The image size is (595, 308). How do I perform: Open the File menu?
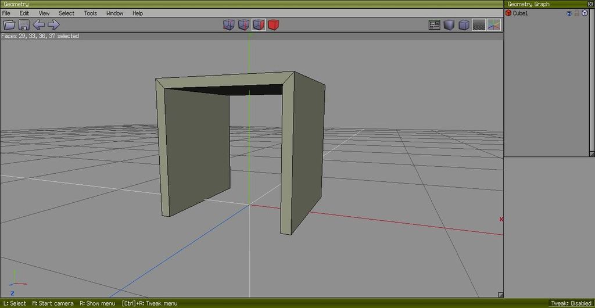6,13
